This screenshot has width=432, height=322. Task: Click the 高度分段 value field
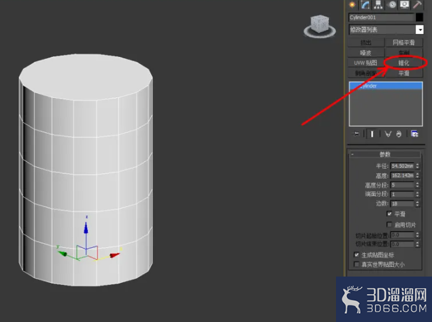(x=403, y=185)
